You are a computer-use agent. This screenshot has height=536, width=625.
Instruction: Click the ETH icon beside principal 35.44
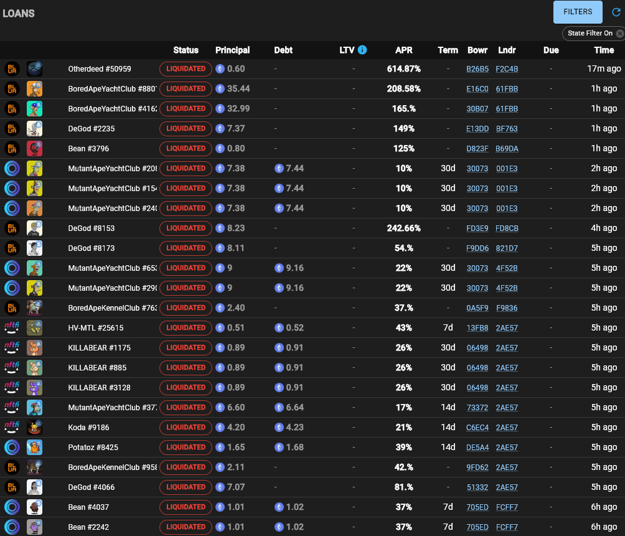click(220, 88)
